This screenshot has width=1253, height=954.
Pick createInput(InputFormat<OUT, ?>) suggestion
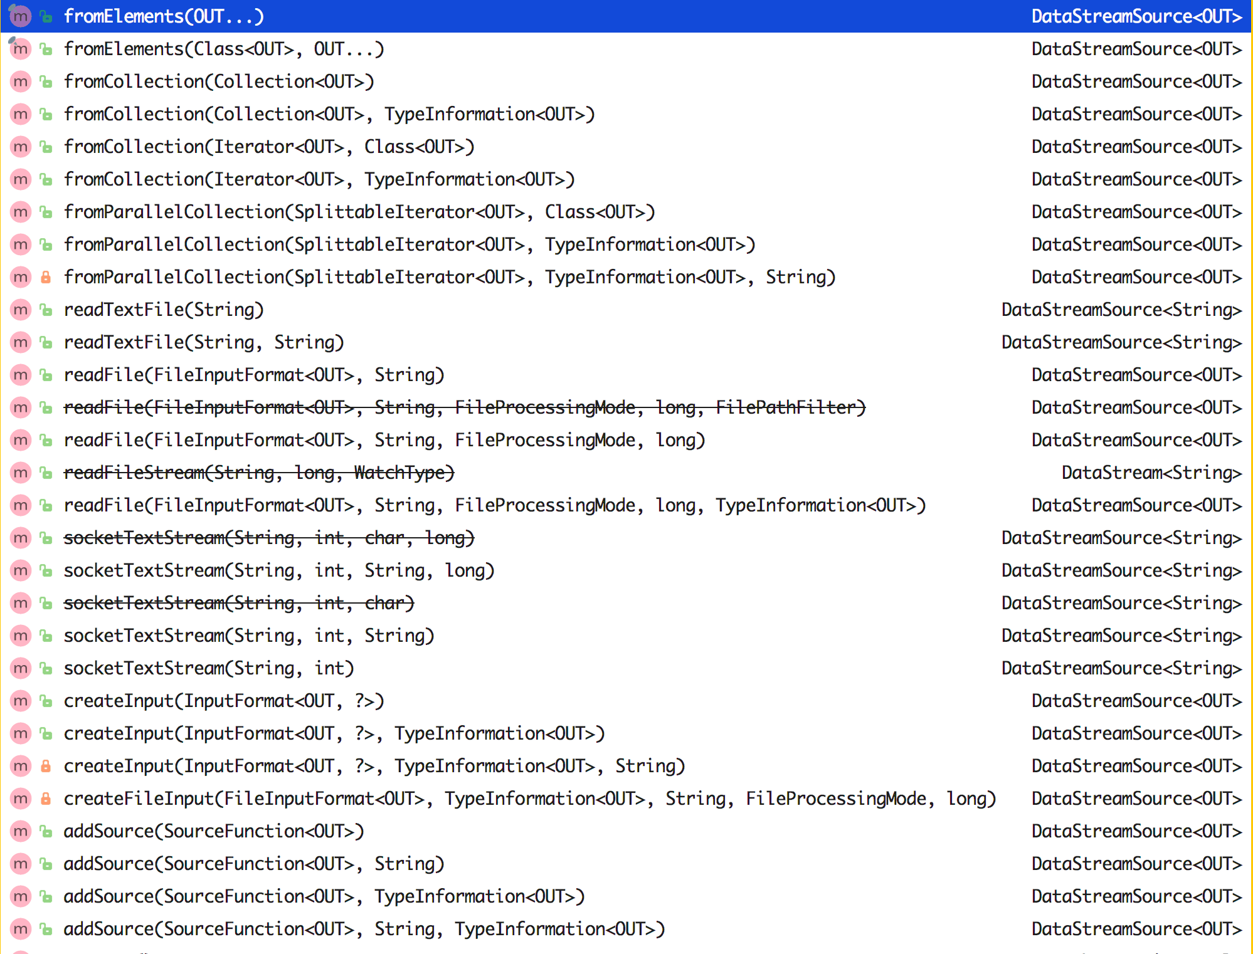224,701
